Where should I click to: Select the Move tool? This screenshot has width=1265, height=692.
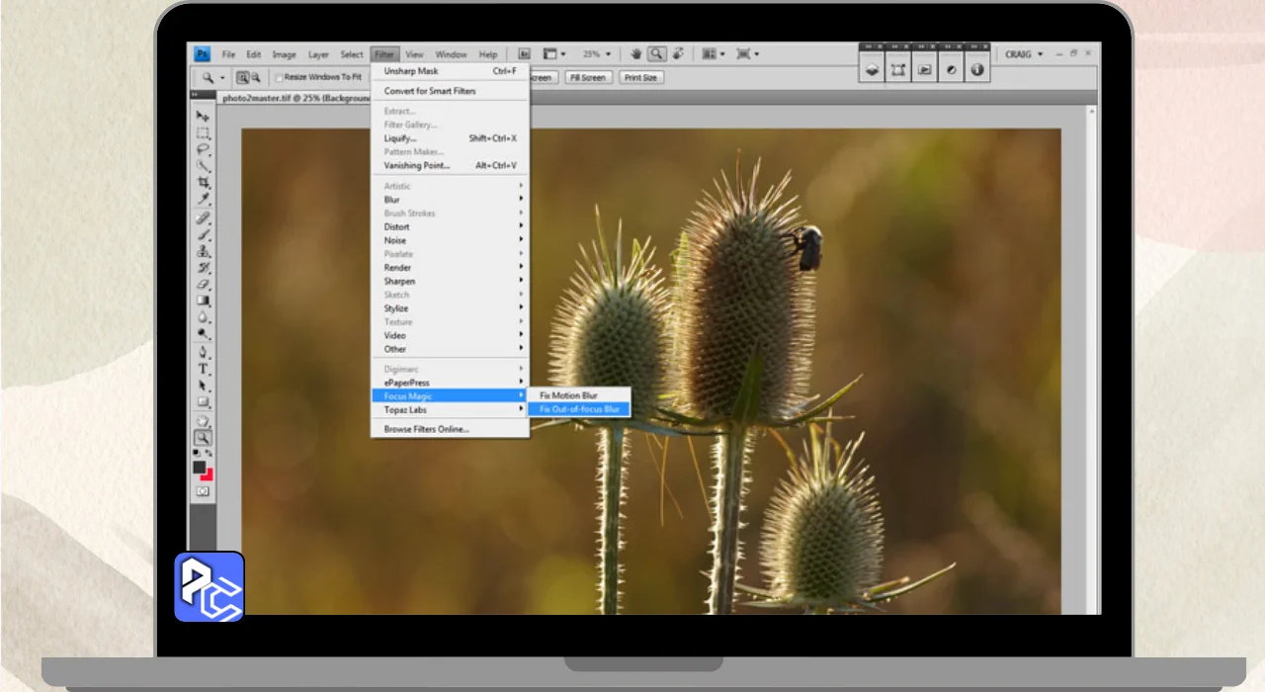204,117
